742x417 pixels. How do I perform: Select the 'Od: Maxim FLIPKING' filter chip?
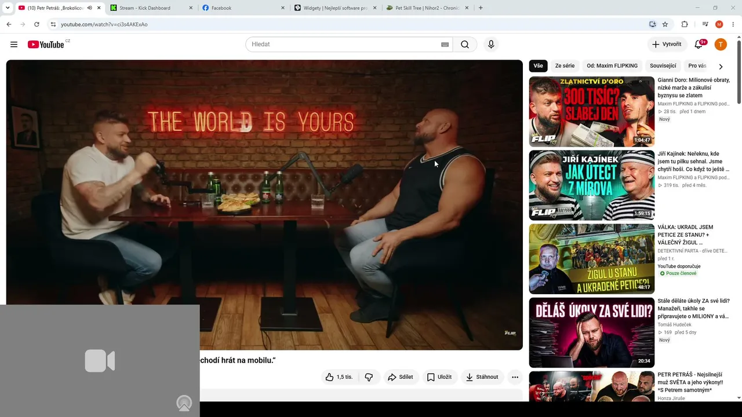[x=612, y=66]
